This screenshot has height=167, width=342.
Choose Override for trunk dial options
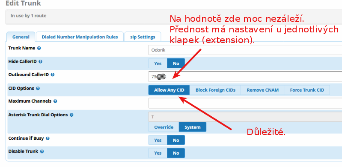164,127
